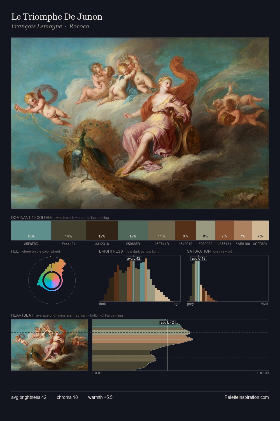Click the 'grey' axis label under Saturation

190,304
